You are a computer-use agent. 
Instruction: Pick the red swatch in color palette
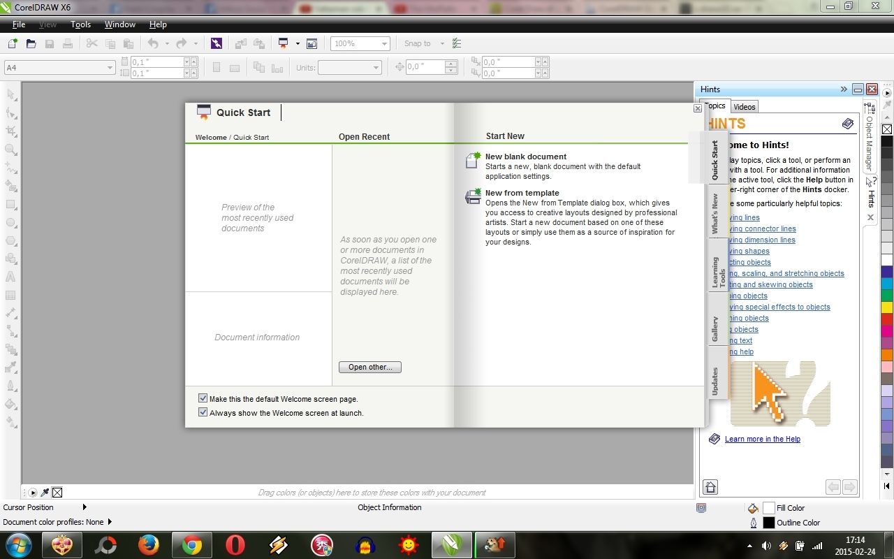[886, 319]
